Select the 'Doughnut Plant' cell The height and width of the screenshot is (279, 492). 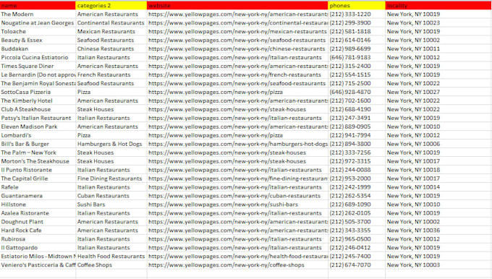[x=38, y=222]
